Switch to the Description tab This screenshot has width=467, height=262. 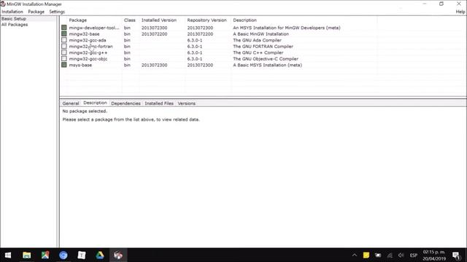click(x=95, y=103)
